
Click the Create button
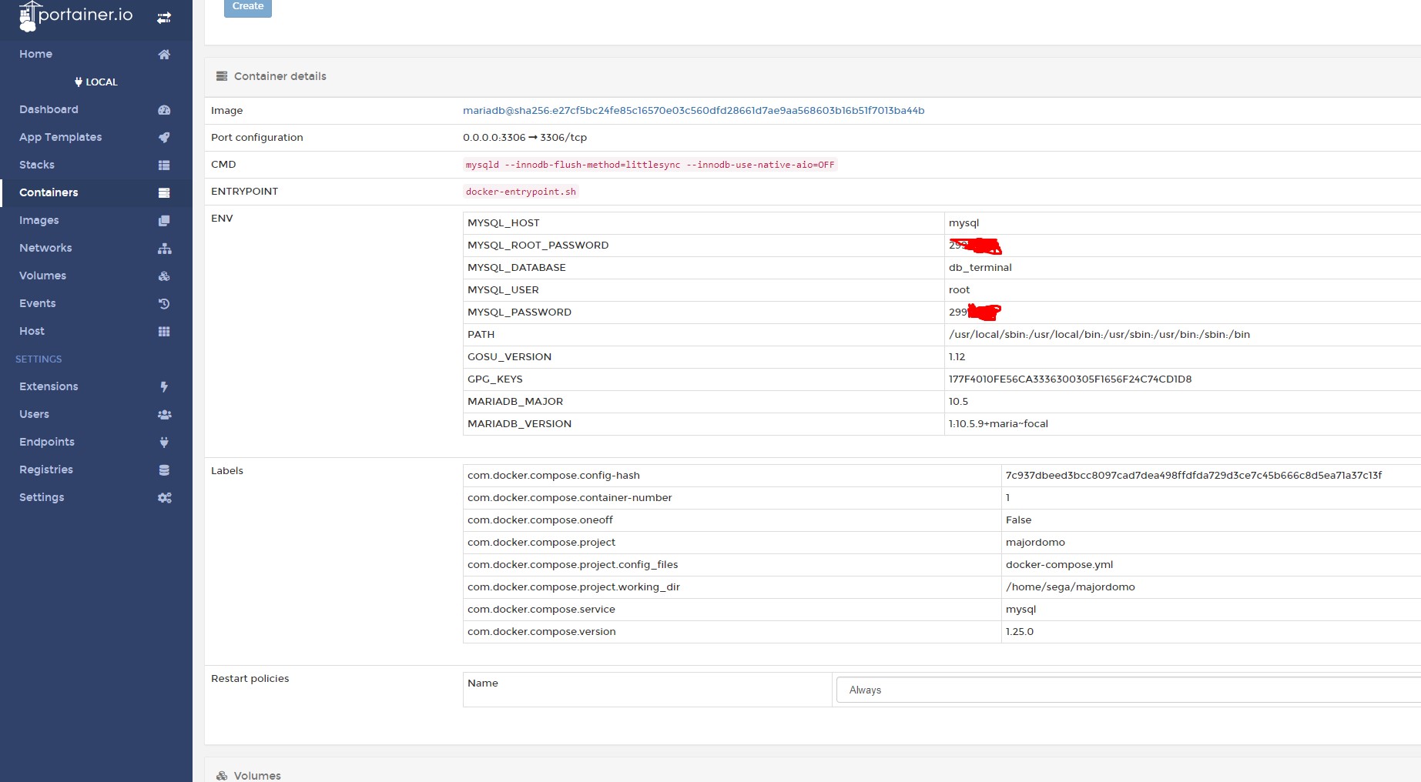(247, 6)
